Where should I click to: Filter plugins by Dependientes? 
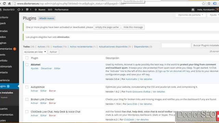[141, 46]
